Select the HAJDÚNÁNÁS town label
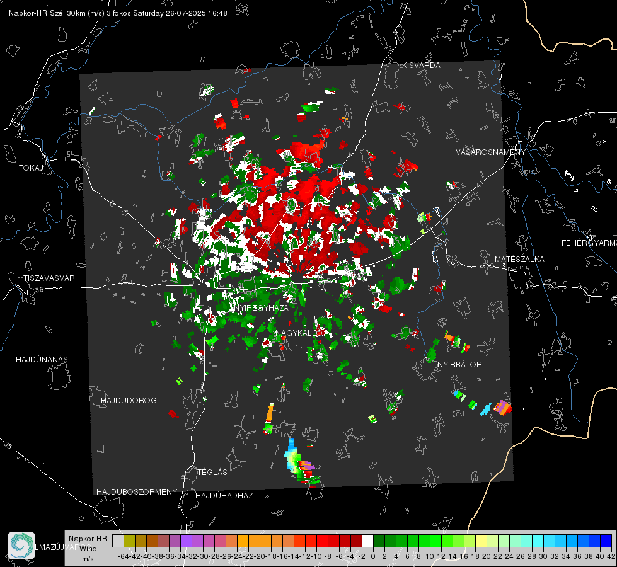Image resolution: width=617 pixels, height=567 pixels. 42,359
